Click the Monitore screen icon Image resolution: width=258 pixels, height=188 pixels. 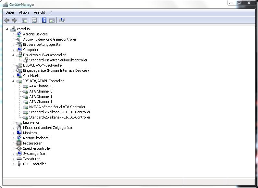(19, 133)
